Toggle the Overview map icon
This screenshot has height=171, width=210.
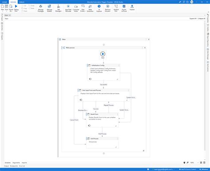(x=204, y=163)
